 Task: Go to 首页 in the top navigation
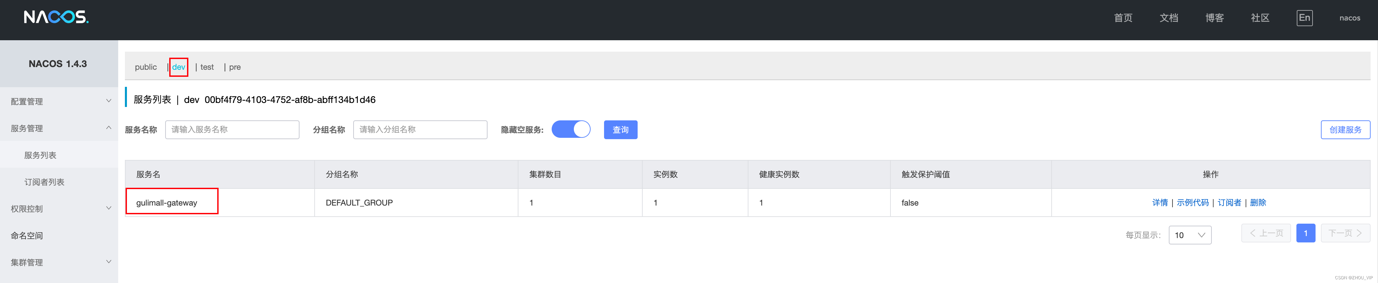pyautogui.click(x=1123, y=18)
